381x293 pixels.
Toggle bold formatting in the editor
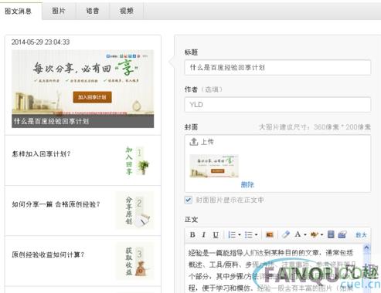click(x=192, y=234)
